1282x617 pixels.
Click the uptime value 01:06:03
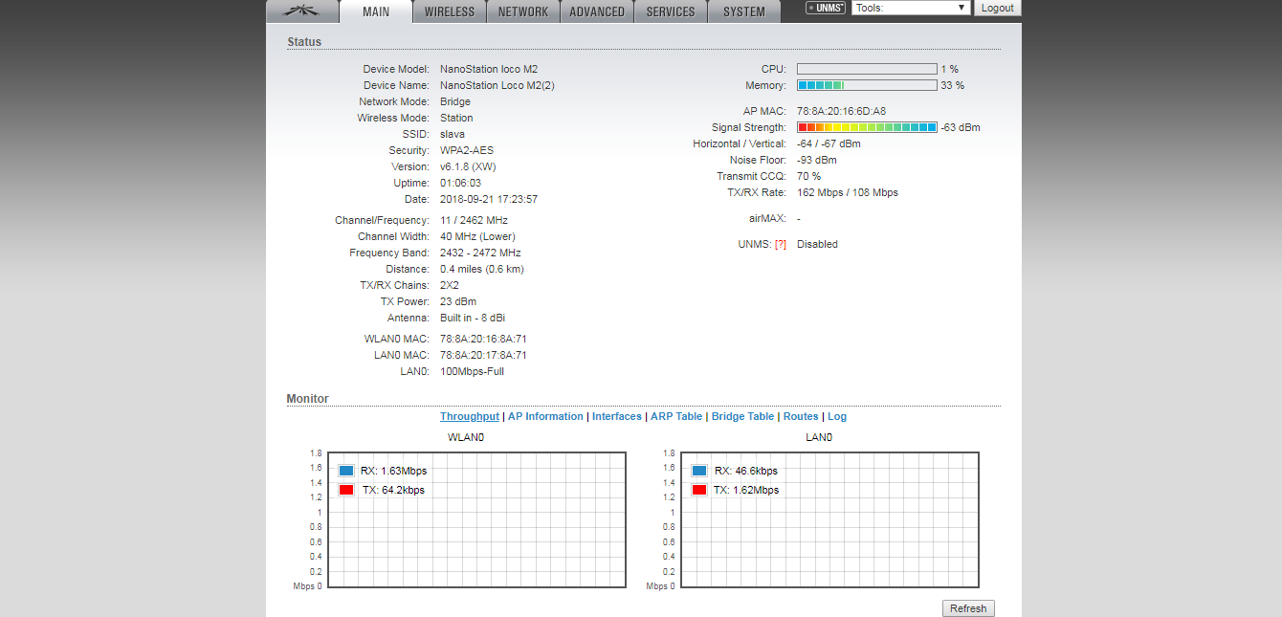pos(460,183)
